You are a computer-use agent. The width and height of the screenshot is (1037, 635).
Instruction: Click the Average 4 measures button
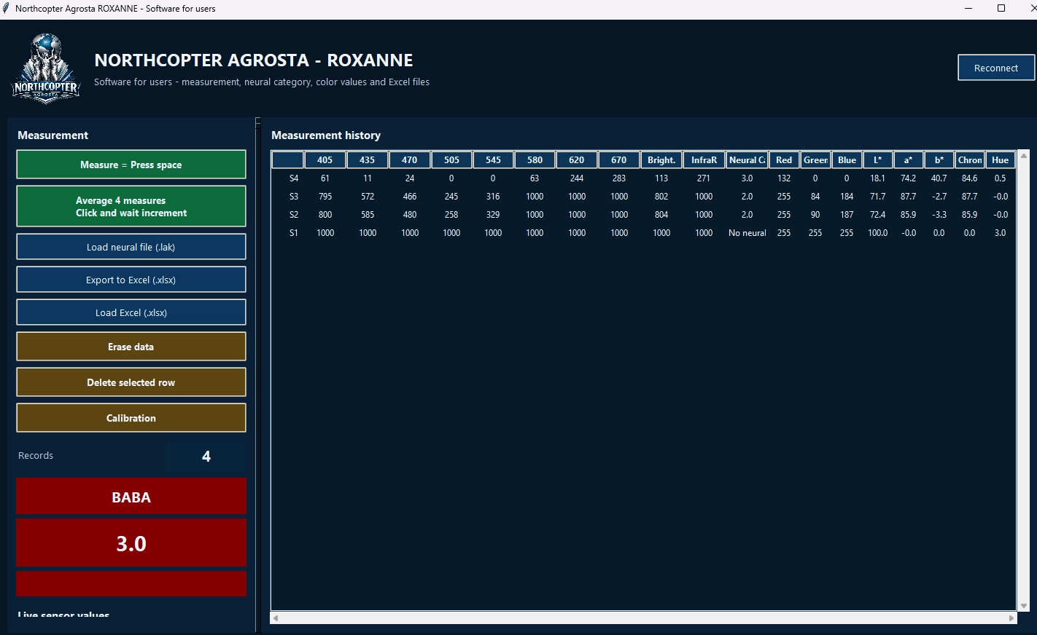(x=131, y=207)
